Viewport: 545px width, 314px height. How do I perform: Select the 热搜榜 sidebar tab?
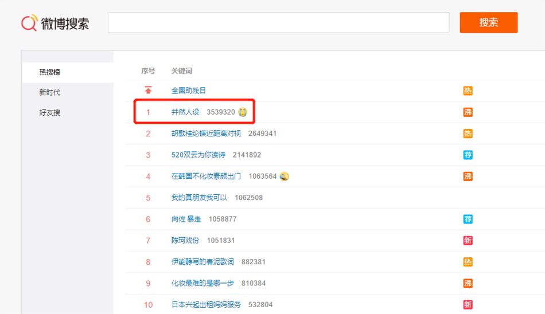point(50,72)
